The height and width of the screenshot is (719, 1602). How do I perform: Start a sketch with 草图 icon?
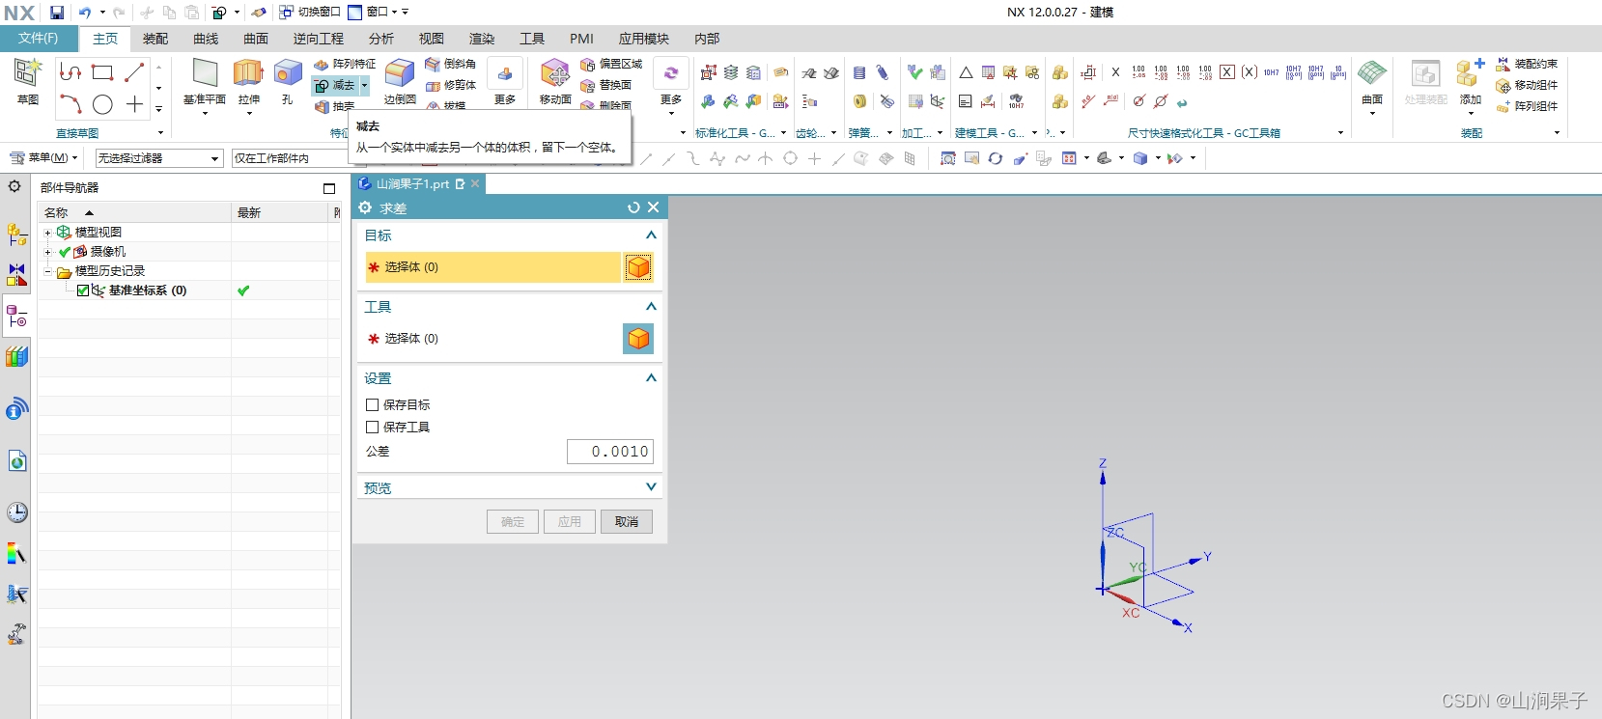28,81
